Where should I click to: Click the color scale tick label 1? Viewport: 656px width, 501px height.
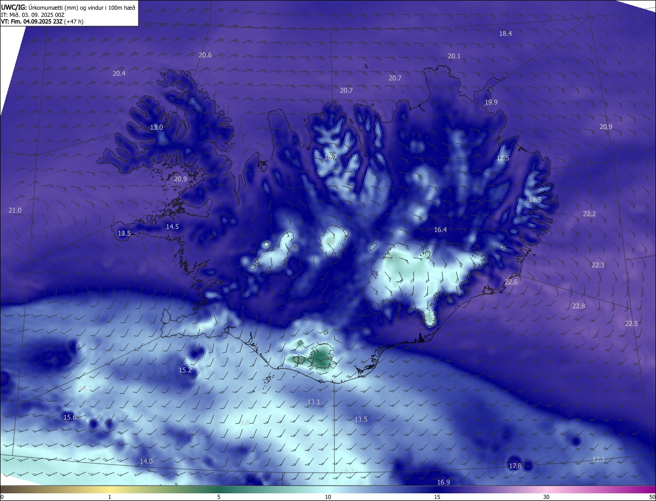pyautogui.click(x=110, y=497)
